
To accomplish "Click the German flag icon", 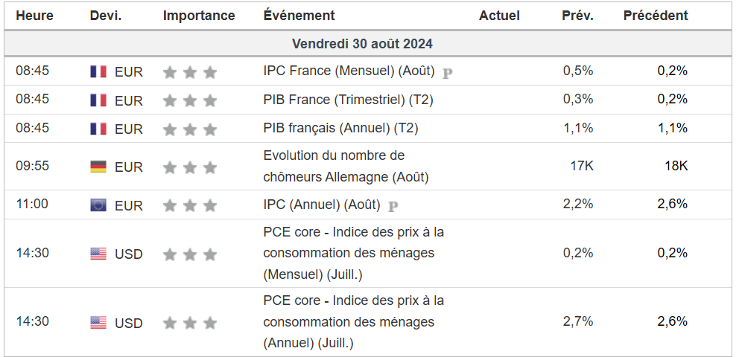I will 98,167.
